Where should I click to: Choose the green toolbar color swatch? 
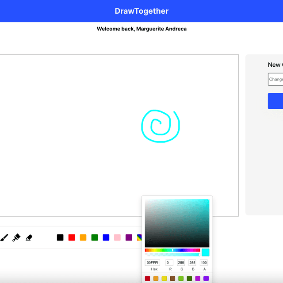(95, 237)
